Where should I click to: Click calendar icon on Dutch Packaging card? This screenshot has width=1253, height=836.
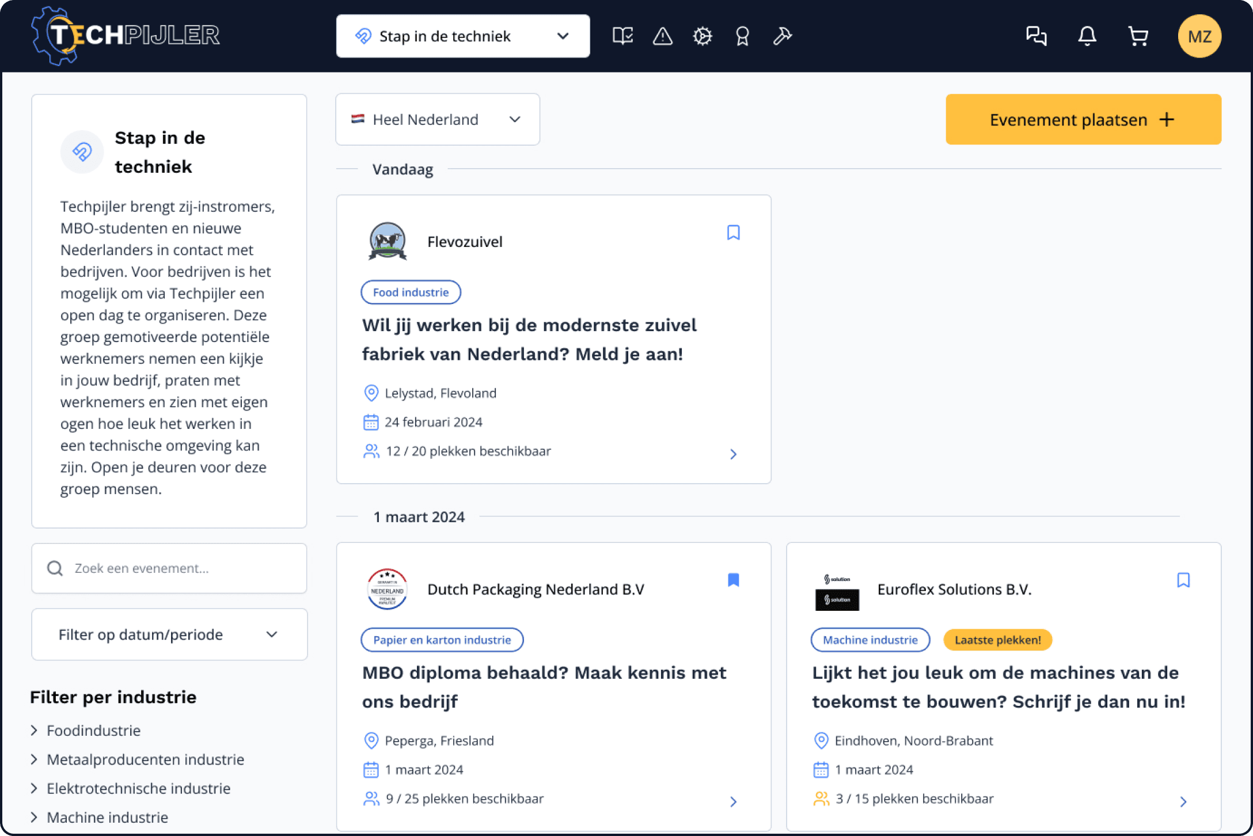[x=371, y=770]
